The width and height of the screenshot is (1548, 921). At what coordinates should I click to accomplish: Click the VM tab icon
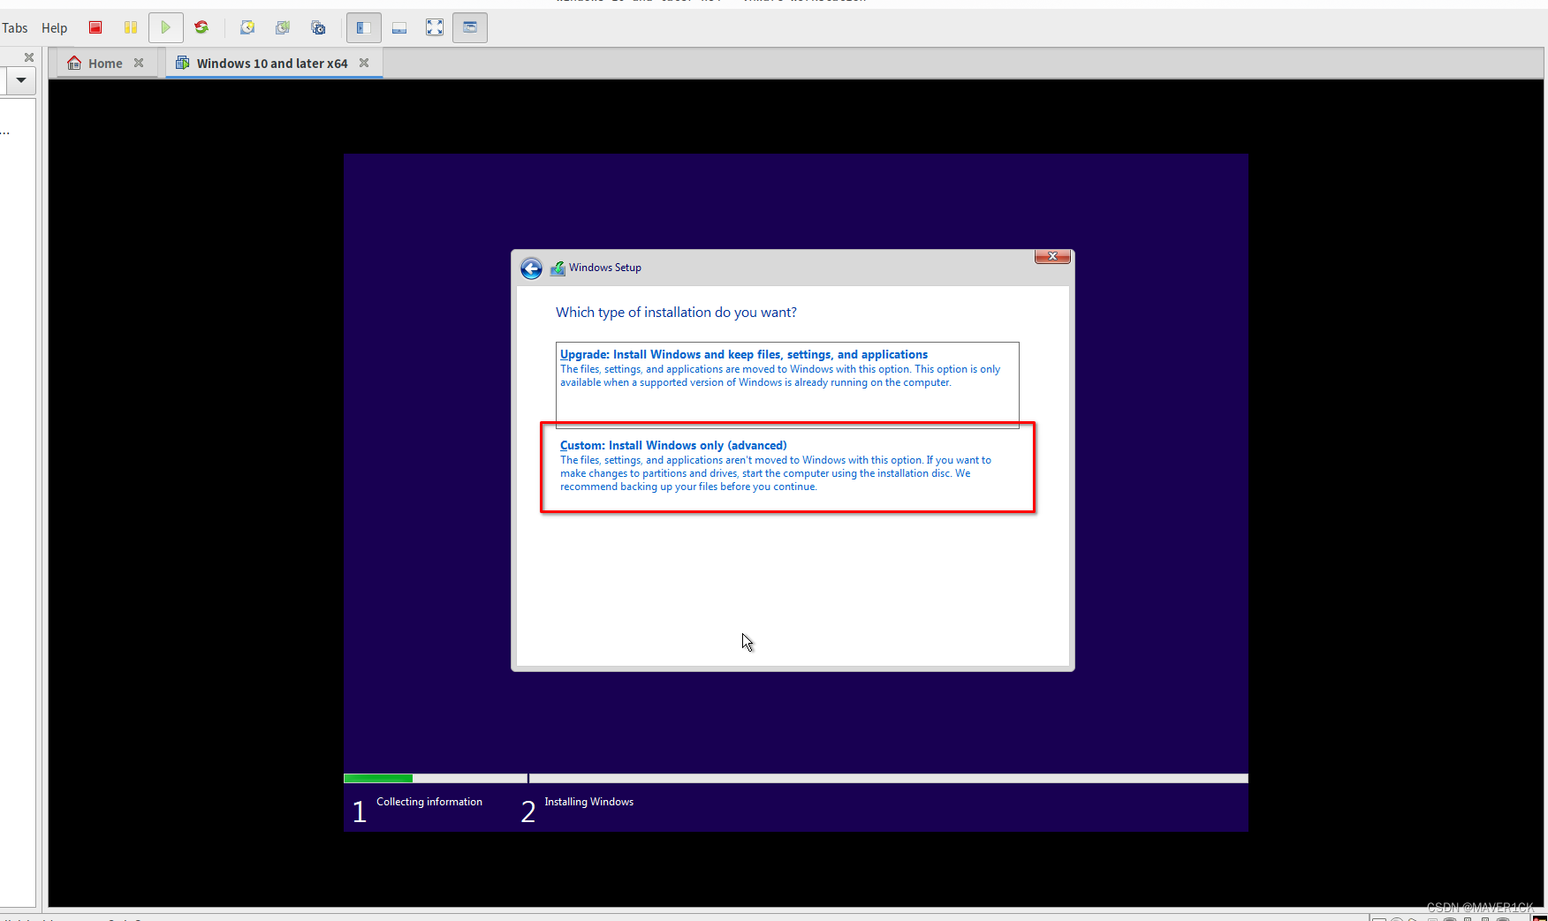(x=183, y=63)
